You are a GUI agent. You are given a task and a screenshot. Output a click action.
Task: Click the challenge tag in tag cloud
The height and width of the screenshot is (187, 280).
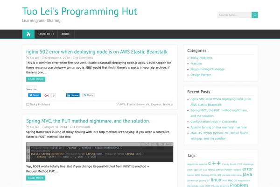[x=248, y=164]
